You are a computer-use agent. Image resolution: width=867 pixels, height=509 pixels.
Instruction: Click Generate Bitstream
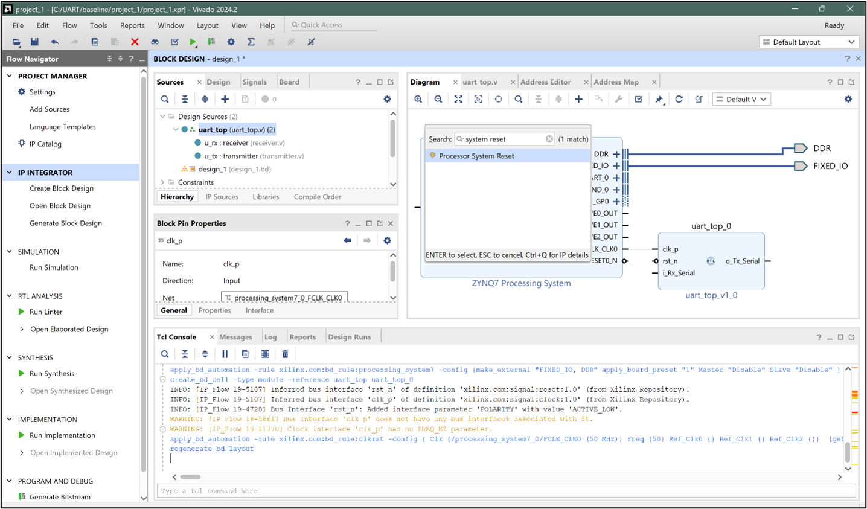(61, 496)
